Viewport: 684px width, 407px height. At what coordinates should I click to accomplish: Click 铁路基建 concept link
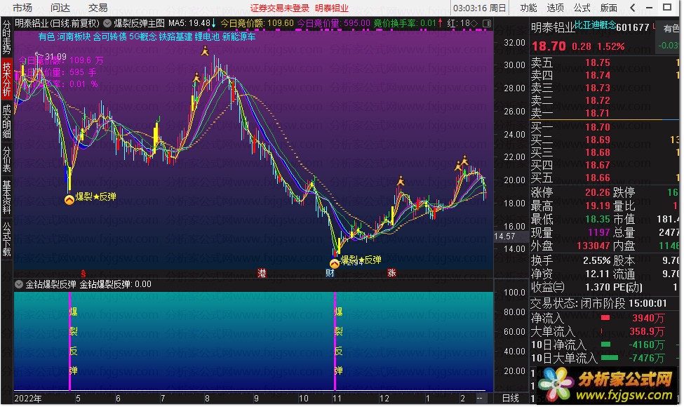coord(175,36)
